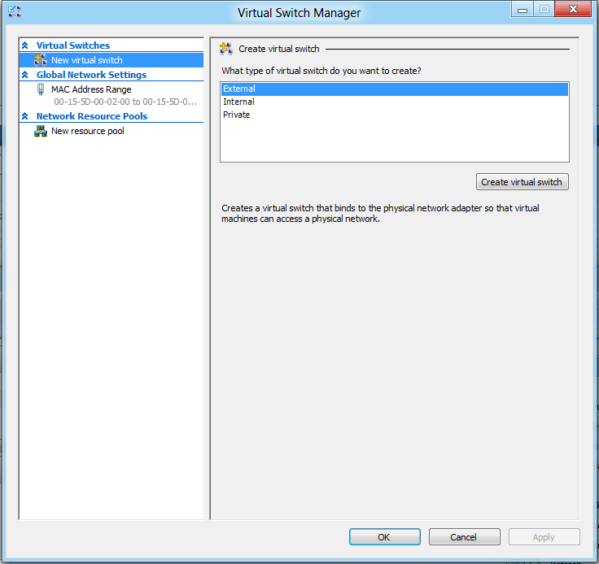
Task: Select External switch type in list
Action: [239, 89]
